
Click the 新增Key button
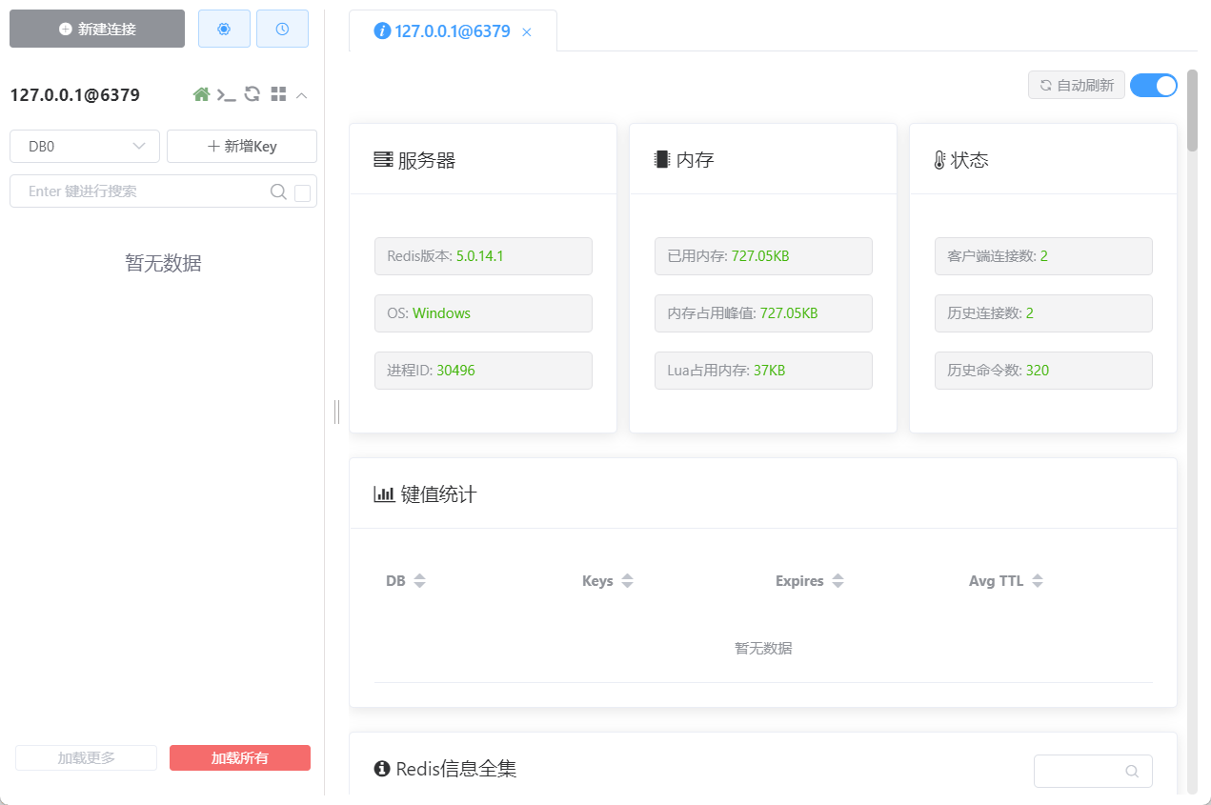[242, 147]
